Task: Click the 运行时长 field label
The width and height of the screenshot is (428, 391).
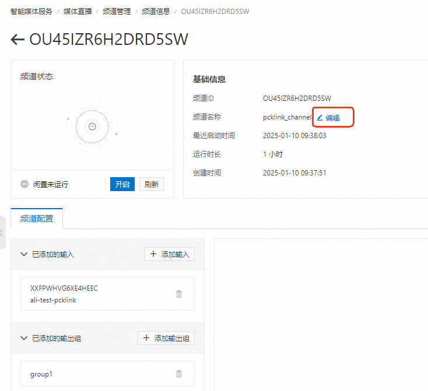Action: click(x=207, y=154)
